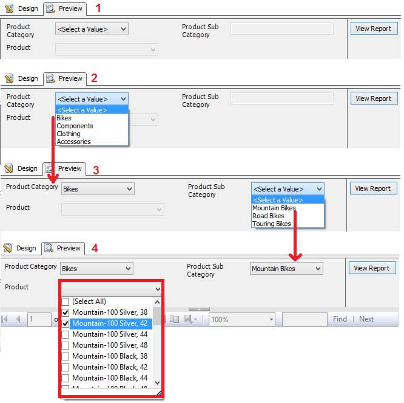
Task: Open Design tab above the open category list
Action: point(22,78)
